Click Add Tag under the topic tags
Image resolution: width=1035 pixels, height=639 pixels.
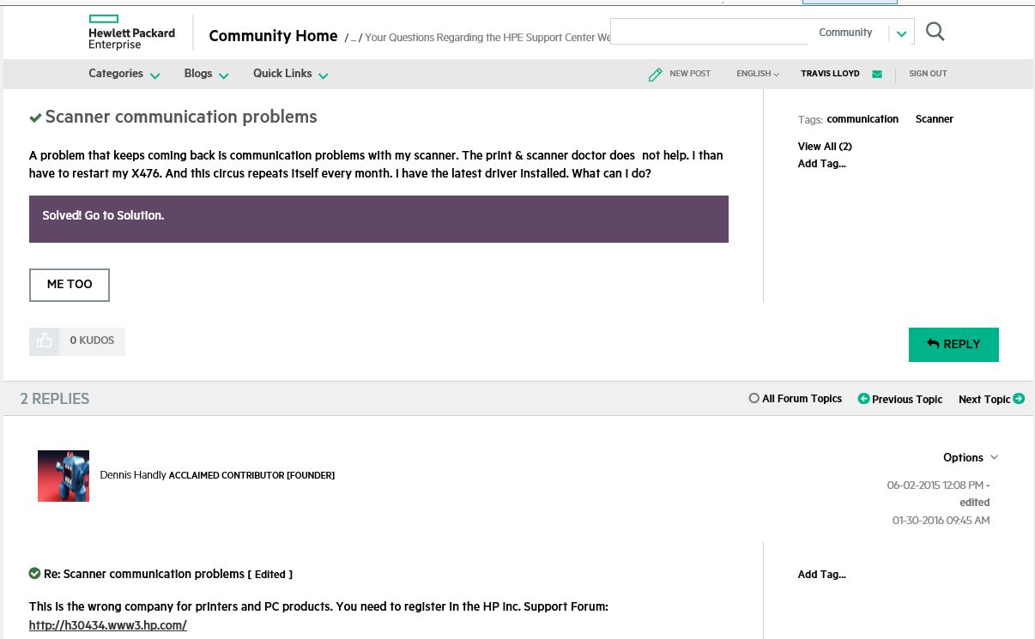[x=821, y=164]
